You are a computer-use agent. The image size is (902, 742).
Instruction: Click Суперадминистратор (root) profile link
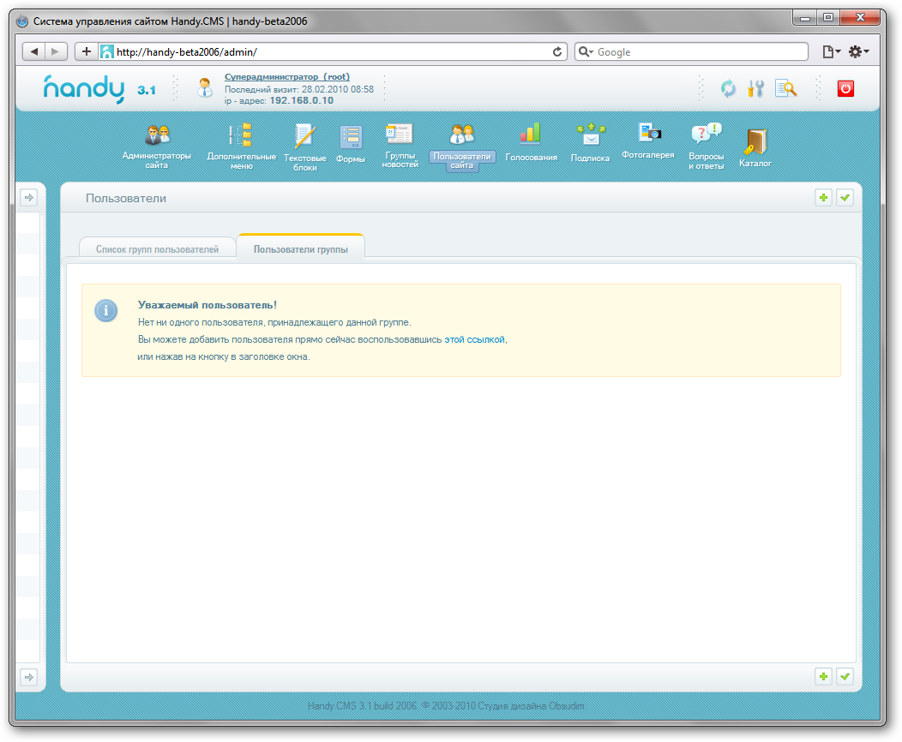click(286, 76)
